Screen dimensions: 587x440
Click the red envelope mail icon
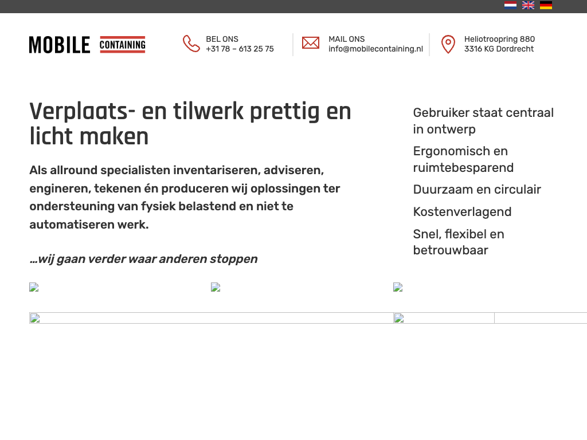[311, 43]
